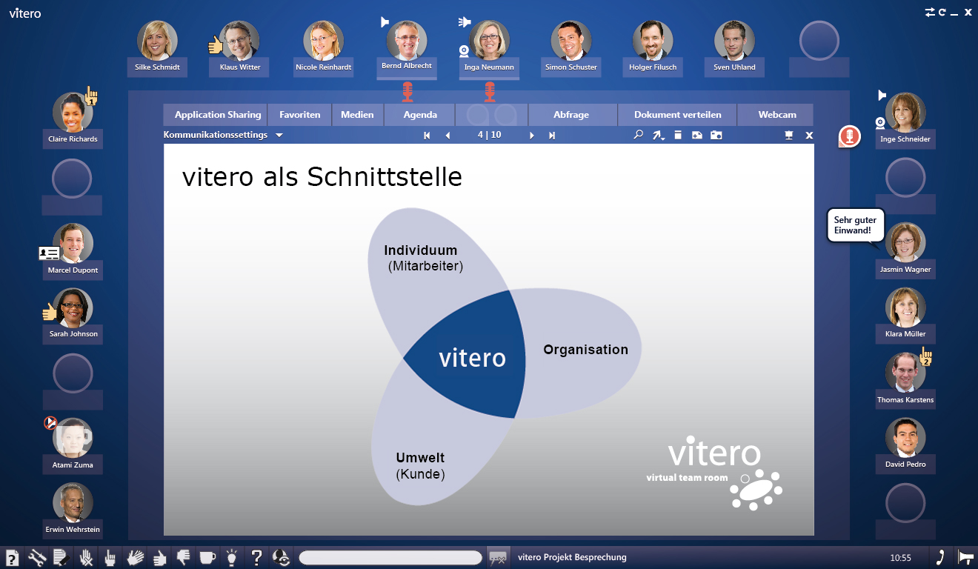978x569 pixels.
Task: Click the raise hand pointing finger icon
Action: [110, 557]
